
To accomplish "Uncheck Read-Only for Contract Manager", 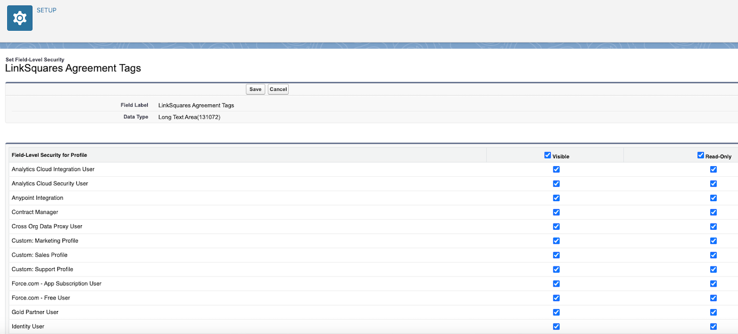I will pyautogui.click(x=713, y=212).
